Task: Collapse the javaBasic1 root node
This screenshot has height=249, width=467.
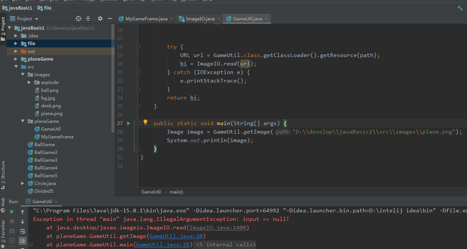Action: (x=9, y=28)
